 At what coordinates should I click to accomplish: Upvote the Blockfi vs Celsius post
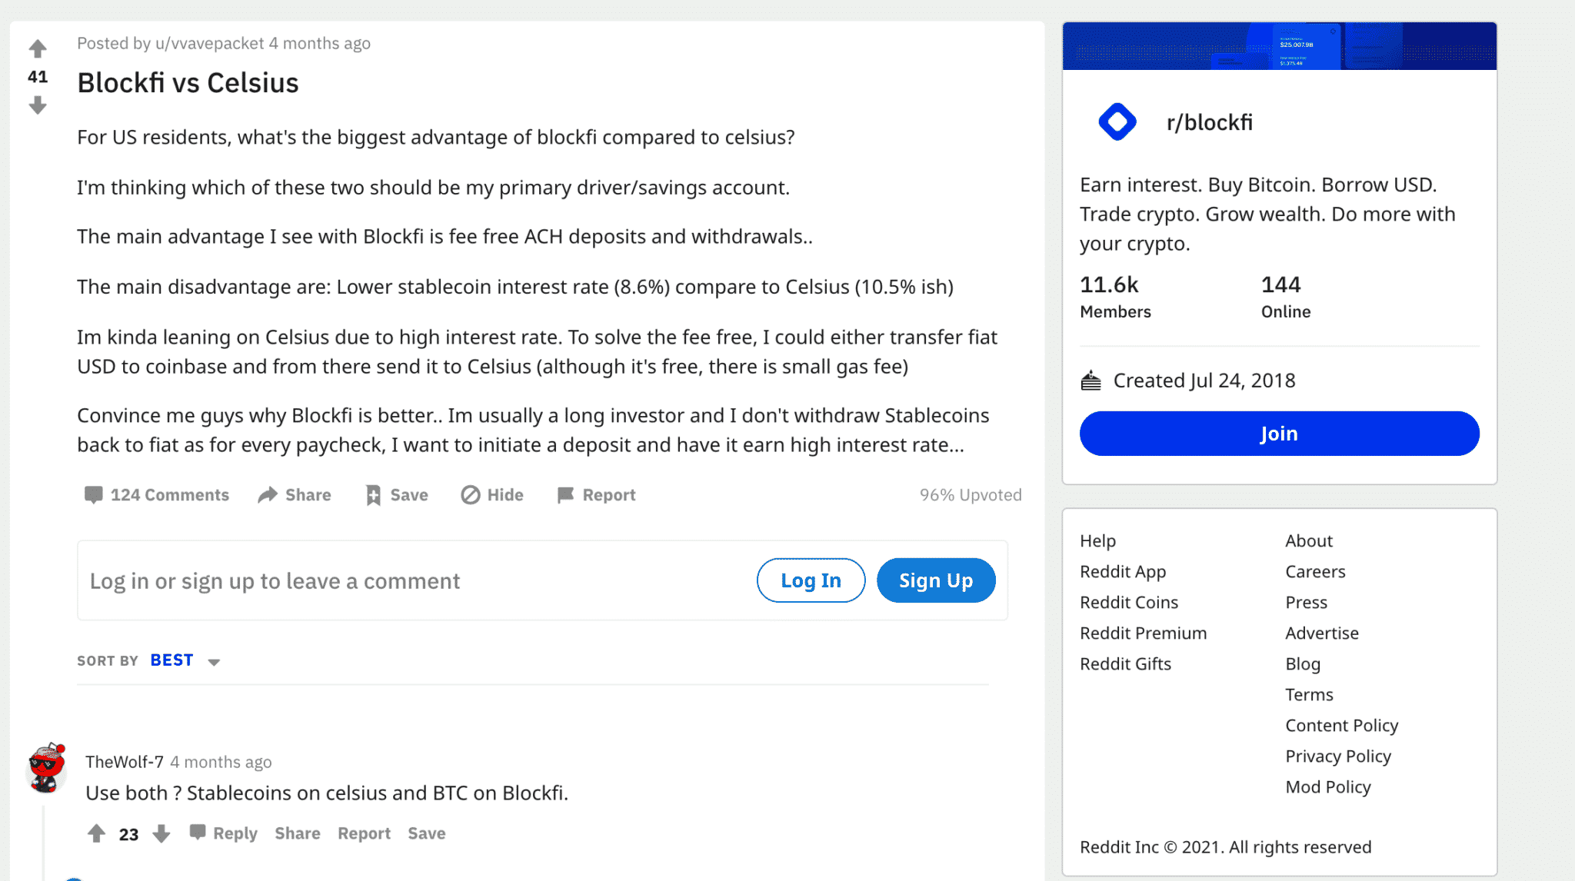(x=38, y=48)
